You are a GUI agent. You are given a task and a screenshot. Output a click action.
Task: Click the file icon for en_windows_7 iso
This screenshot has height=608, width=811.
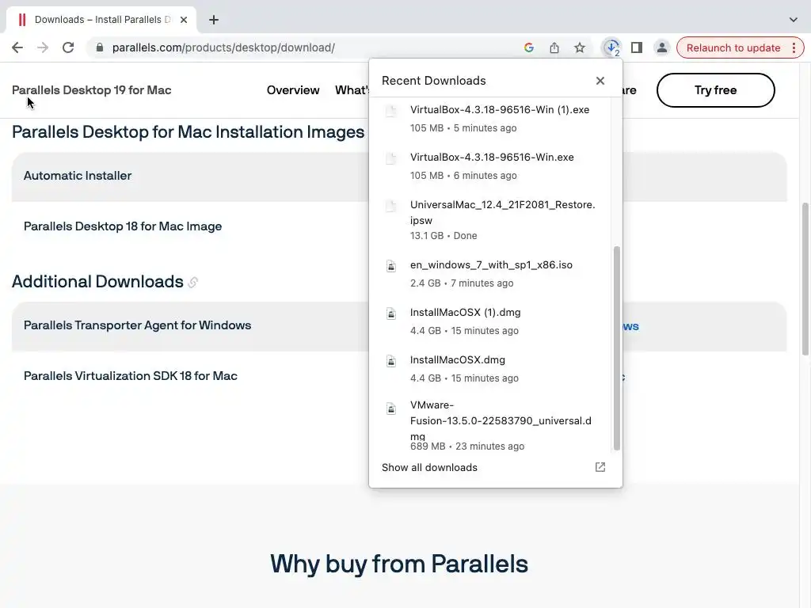(x=391, y=266)
